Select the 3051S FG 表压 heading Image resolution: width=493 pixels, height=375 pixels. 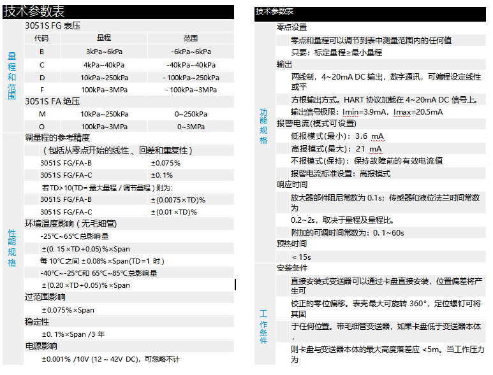point(52,26)
